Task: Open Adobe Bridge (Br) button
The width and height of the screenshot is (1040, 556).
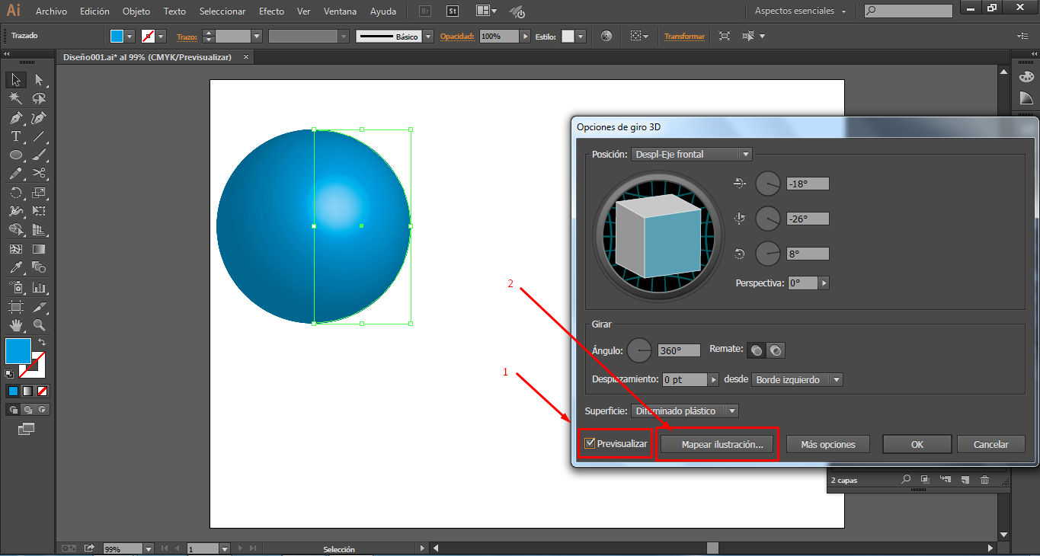Action: click(x=426, y=11)
